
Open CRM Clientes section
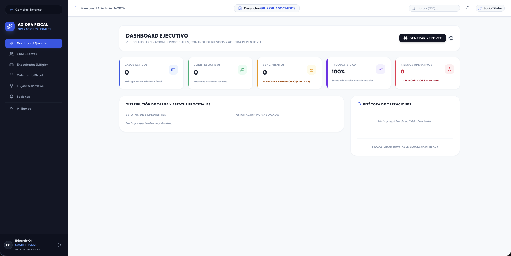point(34,54)
